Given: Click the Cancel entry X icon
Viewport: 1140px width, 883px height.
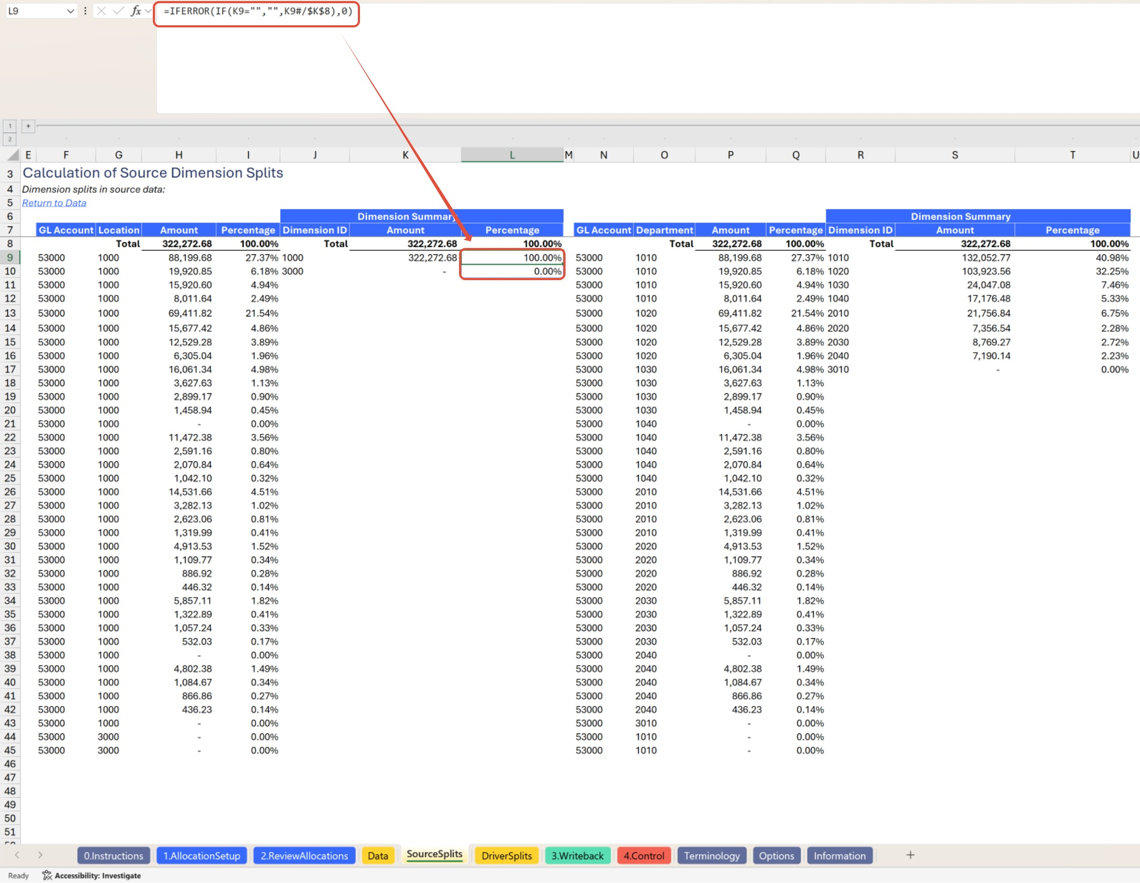Looking at the screenshot, I should click(x=102, y=11).
